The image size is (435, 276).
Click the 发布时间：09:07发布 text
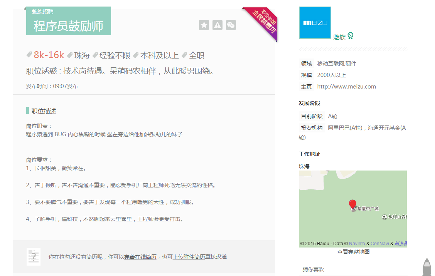[52, 86]
